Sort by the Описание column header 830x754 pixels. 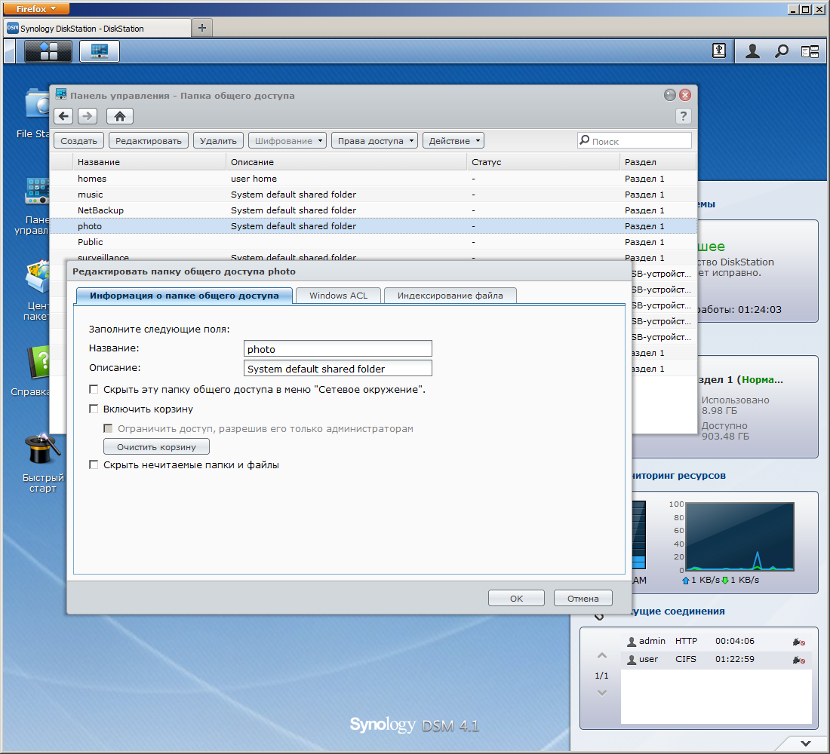[346, 162]
